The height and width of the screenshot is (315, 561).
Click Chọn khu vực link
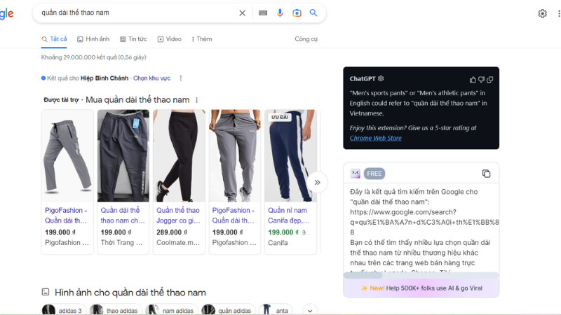(x=151, y=78)
